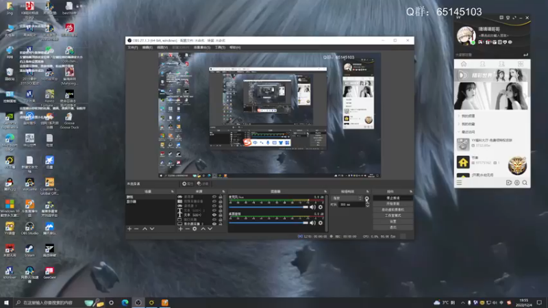Screen dimensions: 548x308
Task: Add a new source in OBS Sources panel
Action: coord(180,229)
